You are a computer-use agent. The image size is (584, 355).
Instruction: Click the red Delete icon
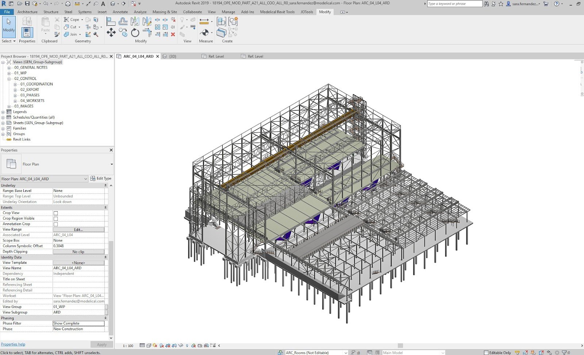click(173, 34)
